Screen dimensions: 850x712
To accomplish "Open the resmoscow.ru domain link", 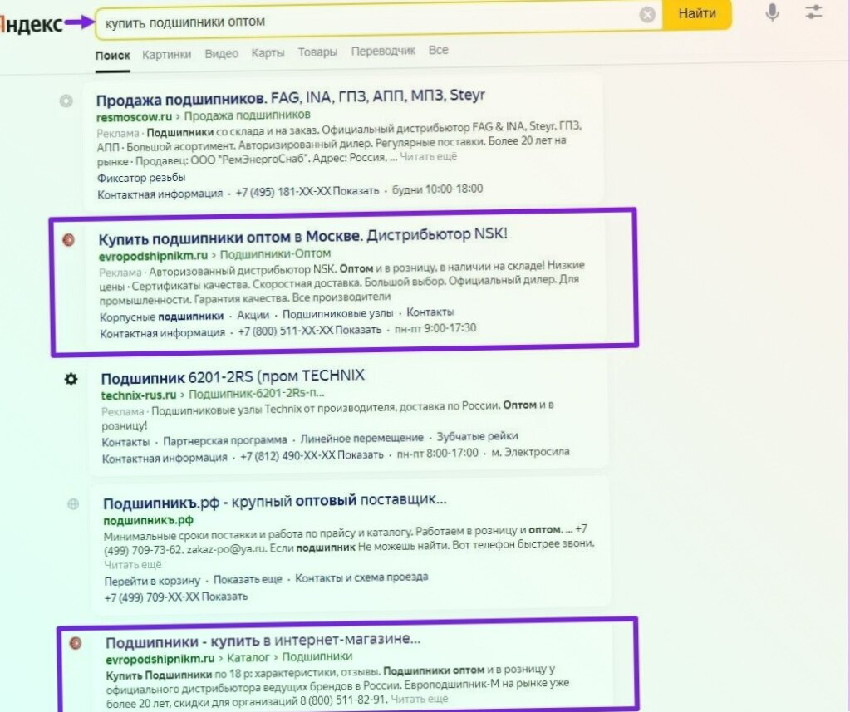I will point(135,116).
